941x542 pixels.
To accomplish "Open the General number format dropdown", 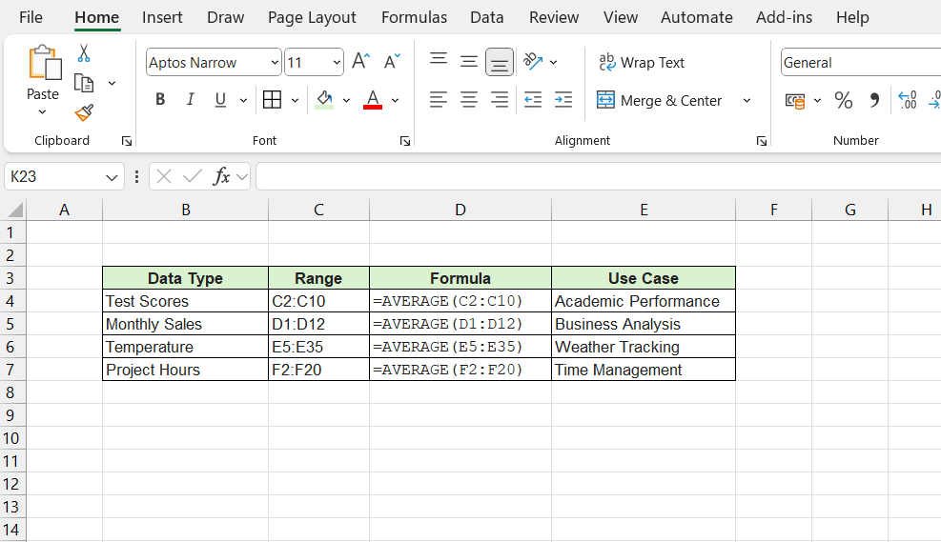I will pyautogui.click(x=861, y=62).
